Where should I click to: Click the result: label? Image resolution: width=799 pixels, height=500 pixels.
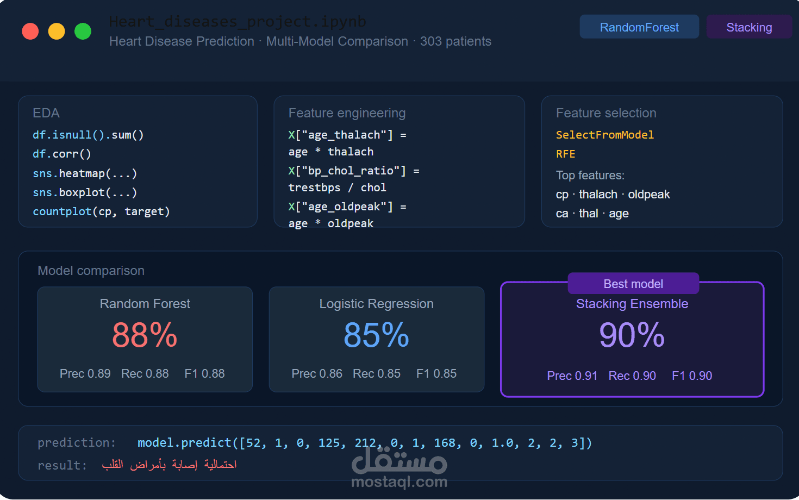[63, 466]
